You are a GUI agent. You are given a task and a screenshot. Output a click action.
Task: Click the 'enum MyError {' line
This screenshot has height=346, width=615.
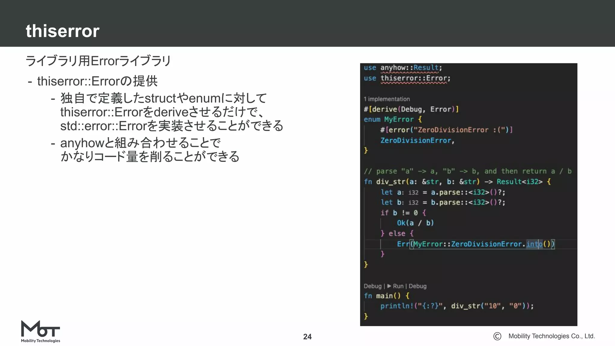[393, 120]
